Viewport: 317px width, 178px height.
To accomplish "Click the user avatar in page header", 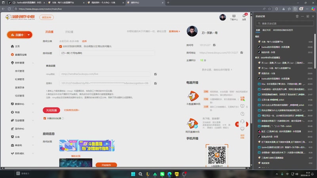I will [223, 17].
